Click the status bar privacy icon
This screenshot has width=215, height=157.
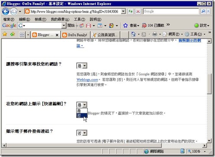pos(182,151)
